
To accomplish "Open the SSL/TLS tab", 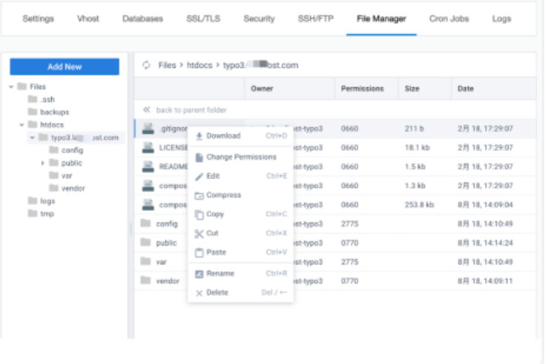I will pos(203,18).
